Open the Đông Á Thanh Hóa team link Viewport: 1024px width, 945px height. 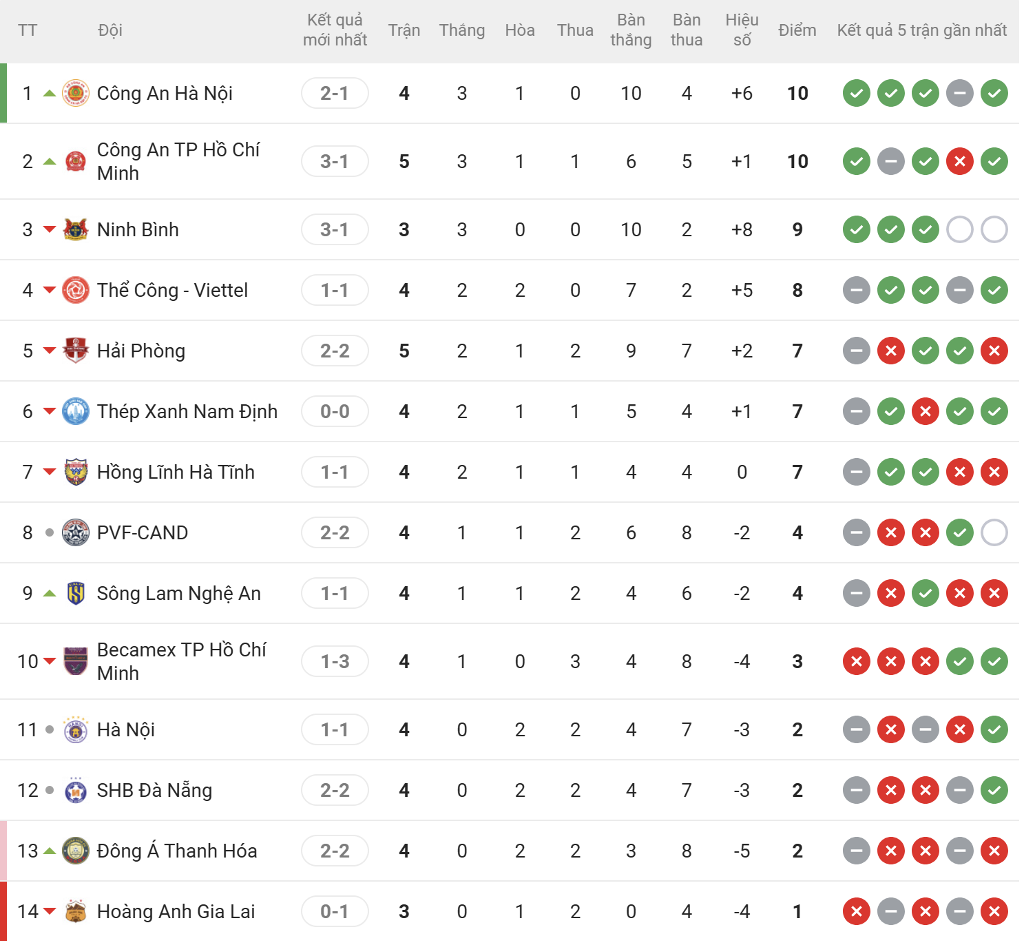(177, 851)
